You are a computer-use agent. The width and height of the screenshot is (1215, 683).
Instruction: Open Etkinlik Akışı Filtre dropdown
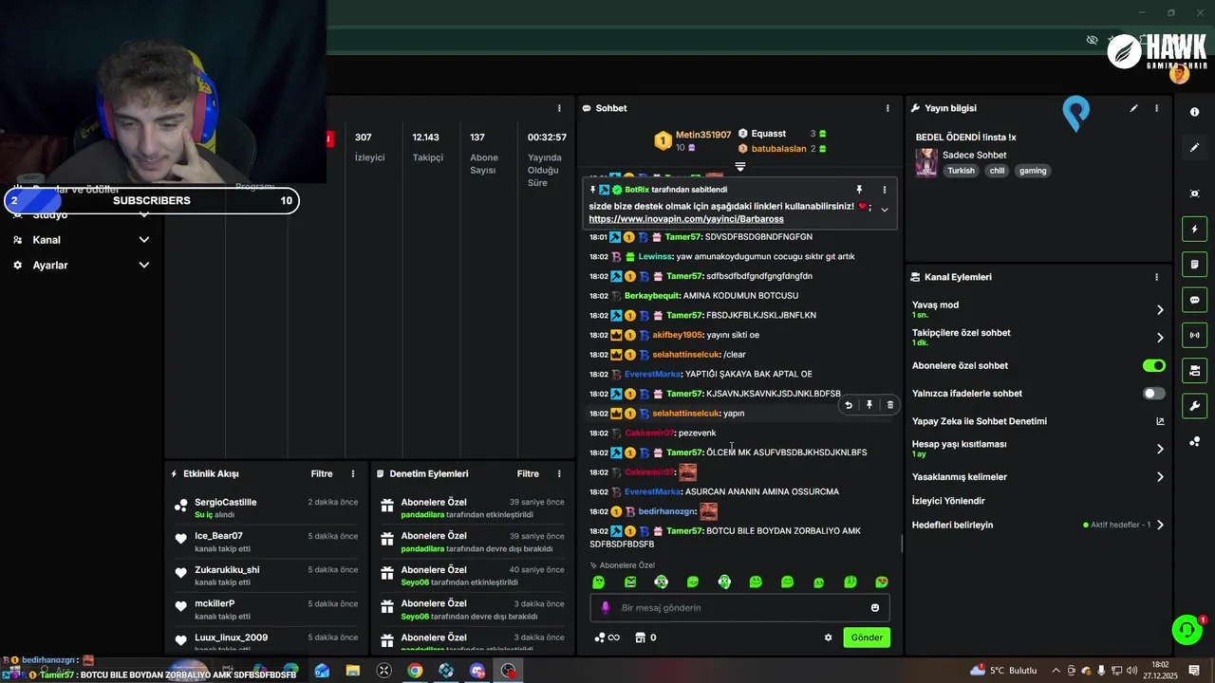(x=322, y=473)
